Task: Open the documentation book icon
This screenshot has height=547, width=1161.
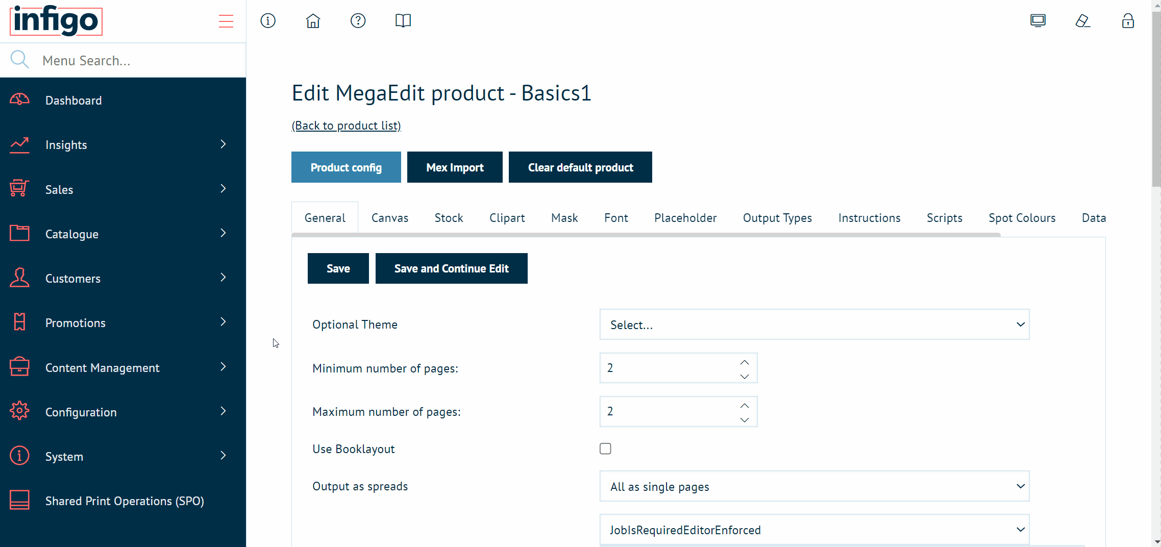Action: (x=403, y=21)
